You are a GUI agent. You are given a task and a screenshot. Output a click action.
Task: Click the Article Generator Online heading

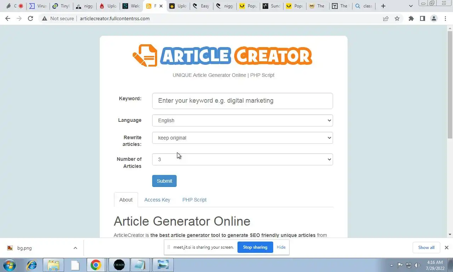182,221
